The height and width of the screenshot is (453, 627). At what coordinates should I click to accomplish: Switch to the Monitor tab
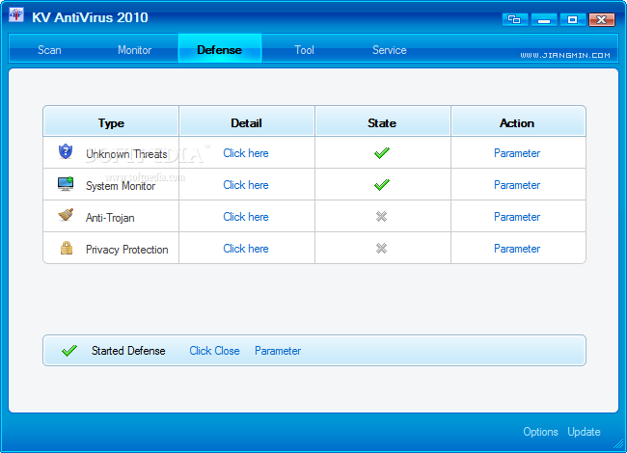pos(134,50)
